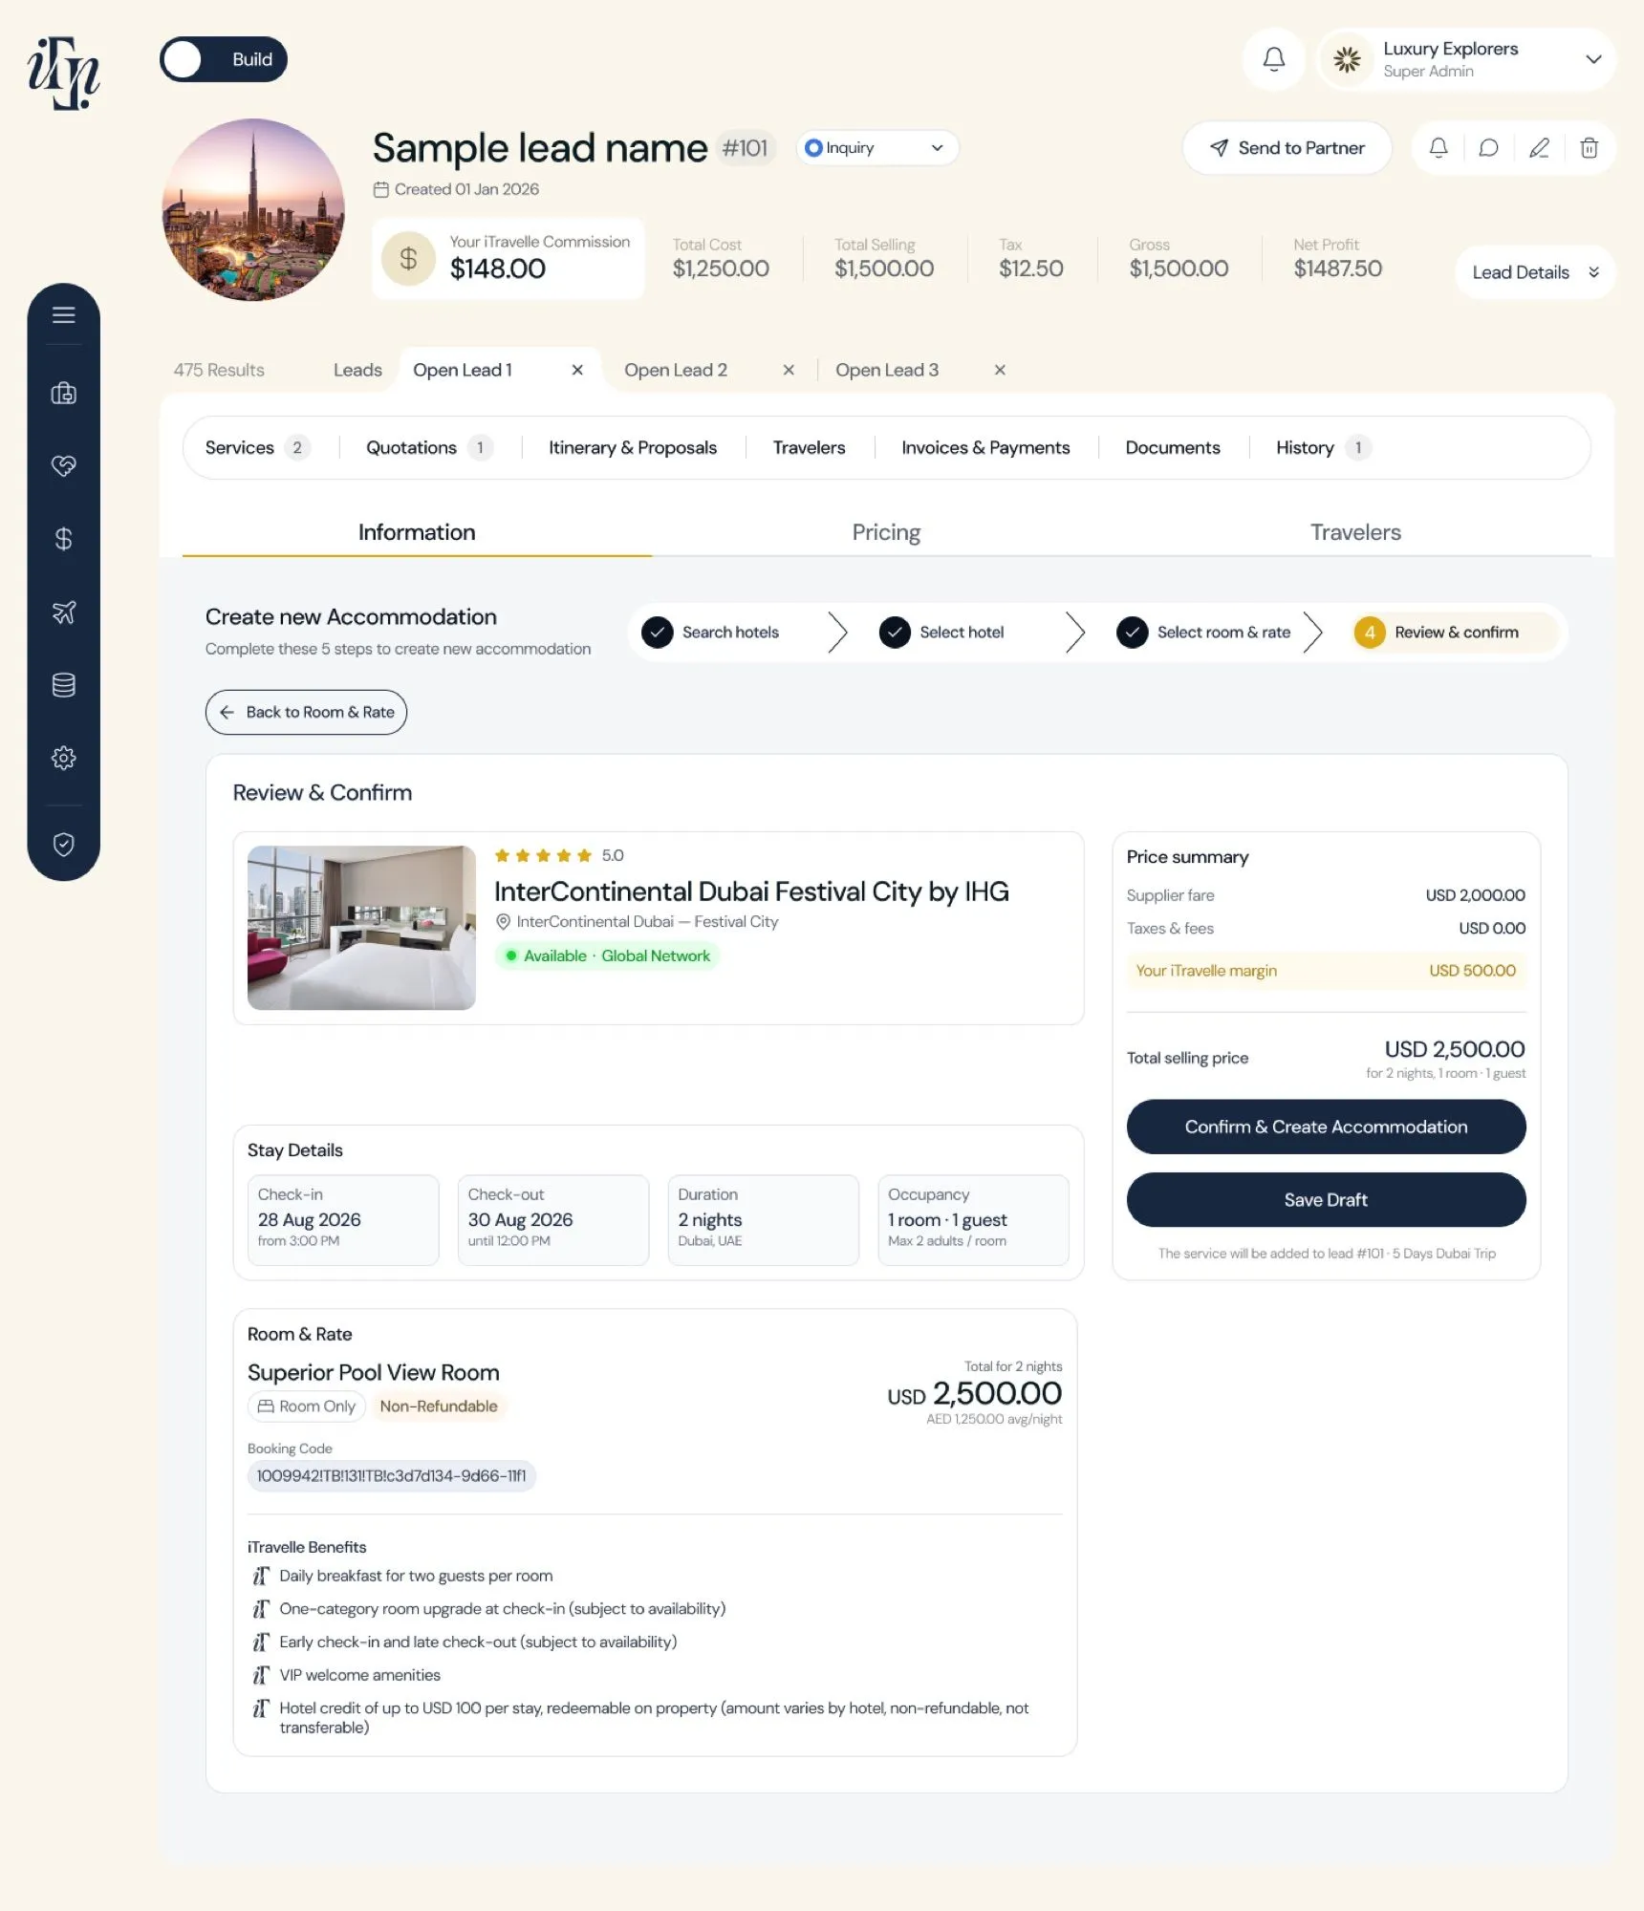Switch to the Pricing sub-tab
1644x1911 pixels.
tap(886, 532)
